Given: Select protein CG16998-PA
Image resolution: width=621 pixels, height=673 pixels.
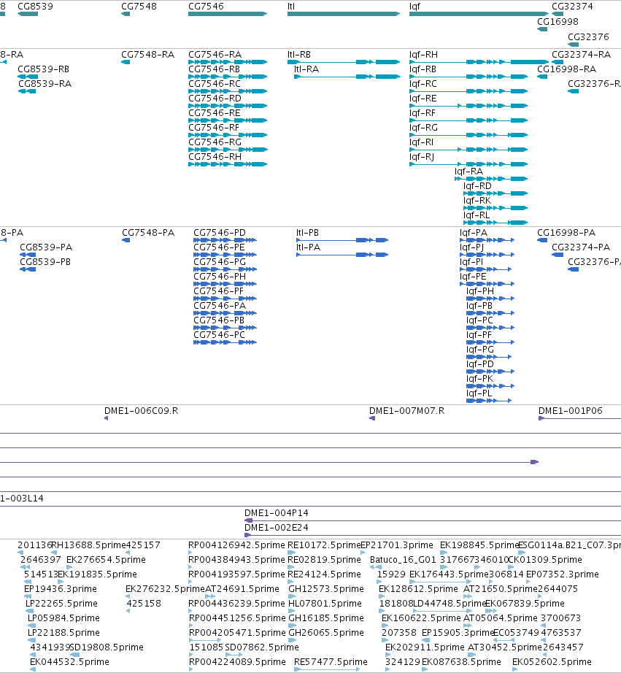Looking at the screenshot, I should pyautogui.click(x=566, y=233).
